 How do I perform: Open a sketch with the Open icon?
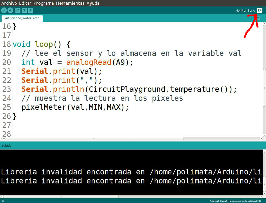click(x=24, y=11)
